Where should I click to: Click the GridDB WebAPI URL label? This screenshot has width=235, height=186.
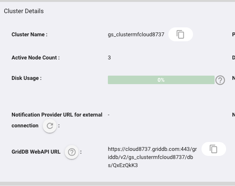(36, 152)
